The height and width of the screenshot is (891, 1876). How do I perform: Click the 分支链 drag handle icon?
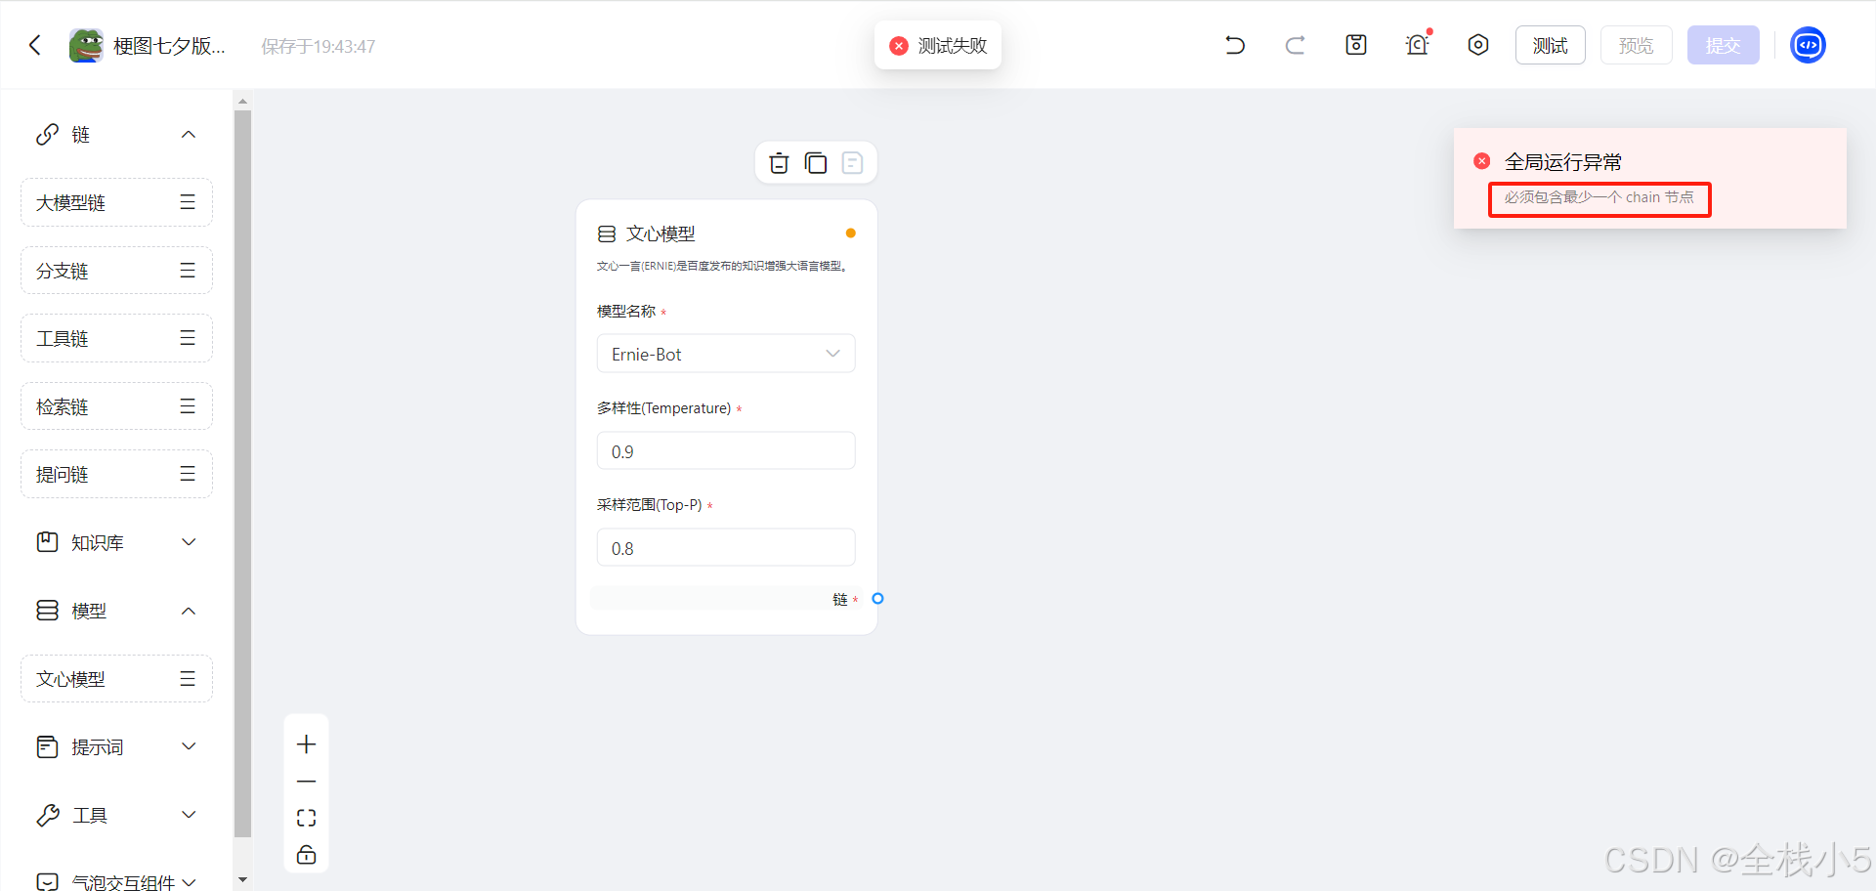[x=188, y=271]
